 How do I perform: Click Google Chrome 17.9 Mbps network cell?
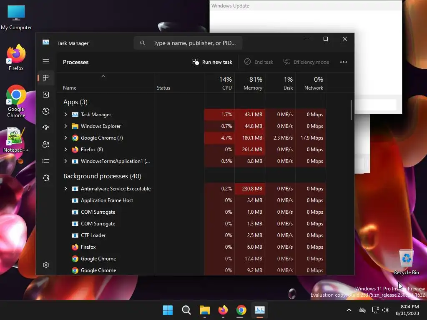click(311, 137)
